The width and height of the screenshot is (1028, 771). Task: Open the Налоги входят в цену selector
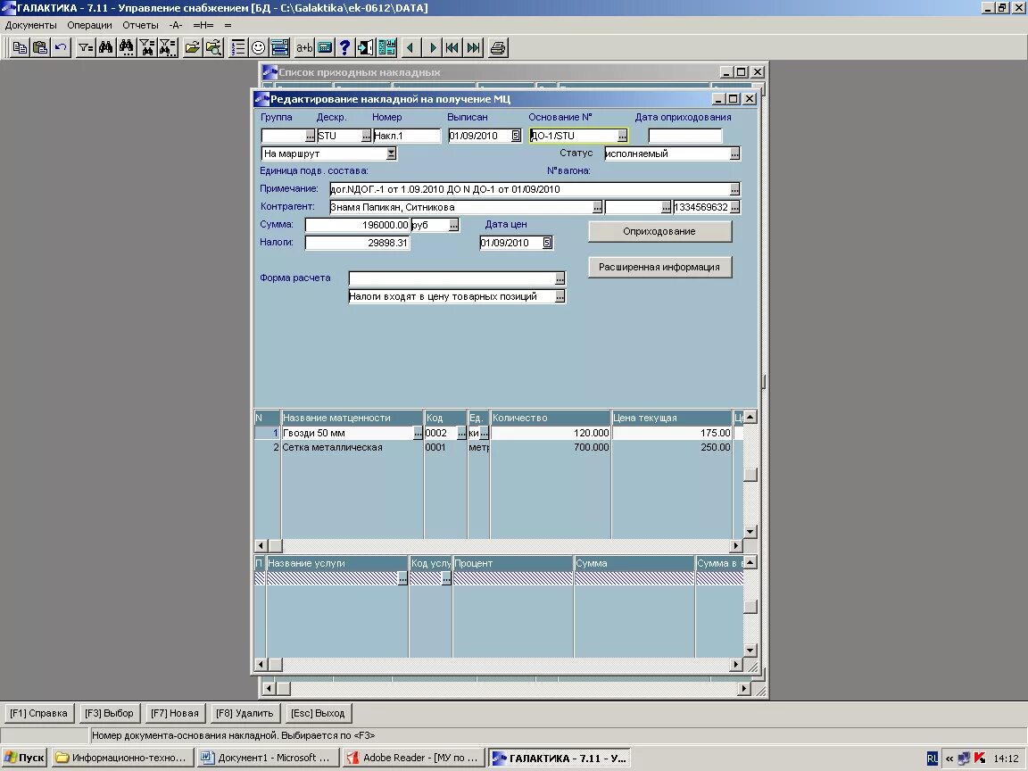pos(560,296)
